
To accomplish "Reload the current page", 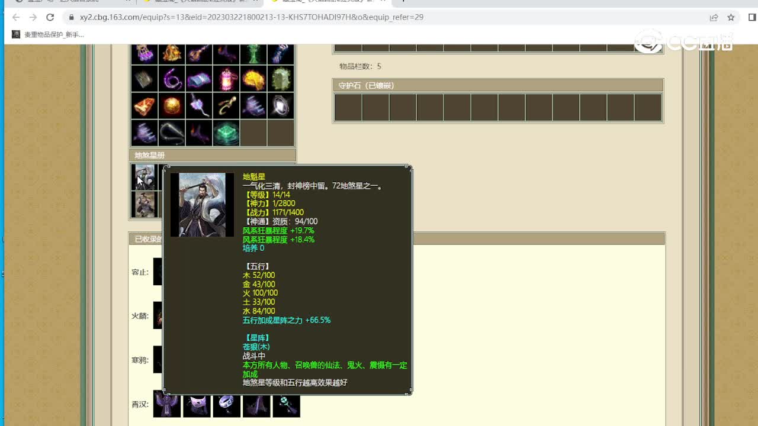I will (x=50, y=17).
